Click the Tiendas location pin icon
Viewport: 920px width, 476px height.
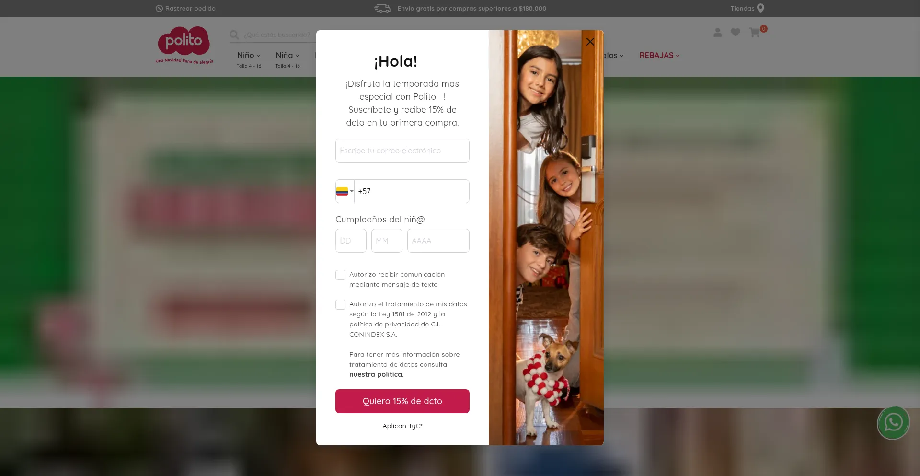760,9
